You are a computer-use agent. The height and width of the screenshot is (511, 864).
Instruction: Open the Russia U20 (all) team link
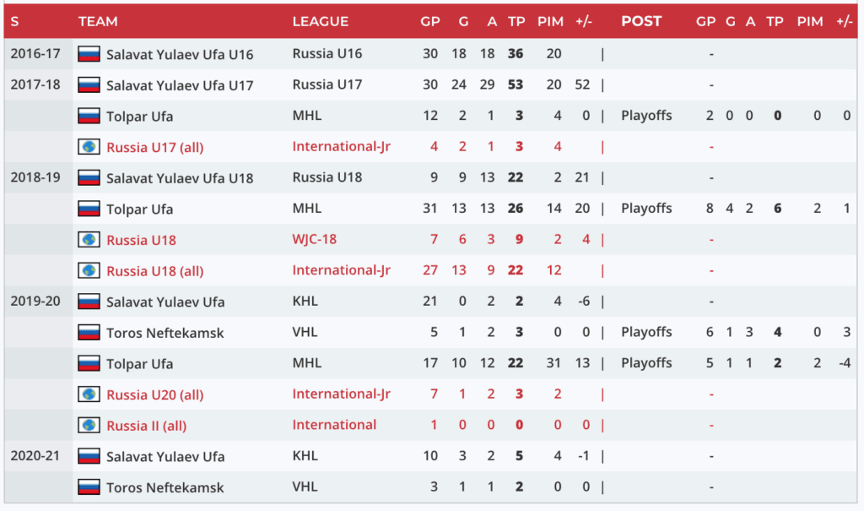(x=154, y=394)
